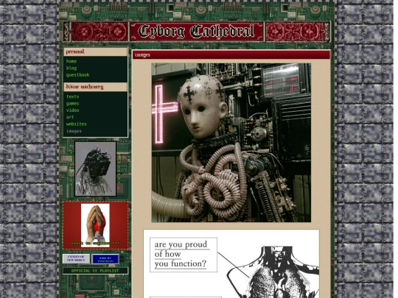398x298 pixels.
Task: Open the Official CC Playlist button
Action: click(x=95, y=271)
